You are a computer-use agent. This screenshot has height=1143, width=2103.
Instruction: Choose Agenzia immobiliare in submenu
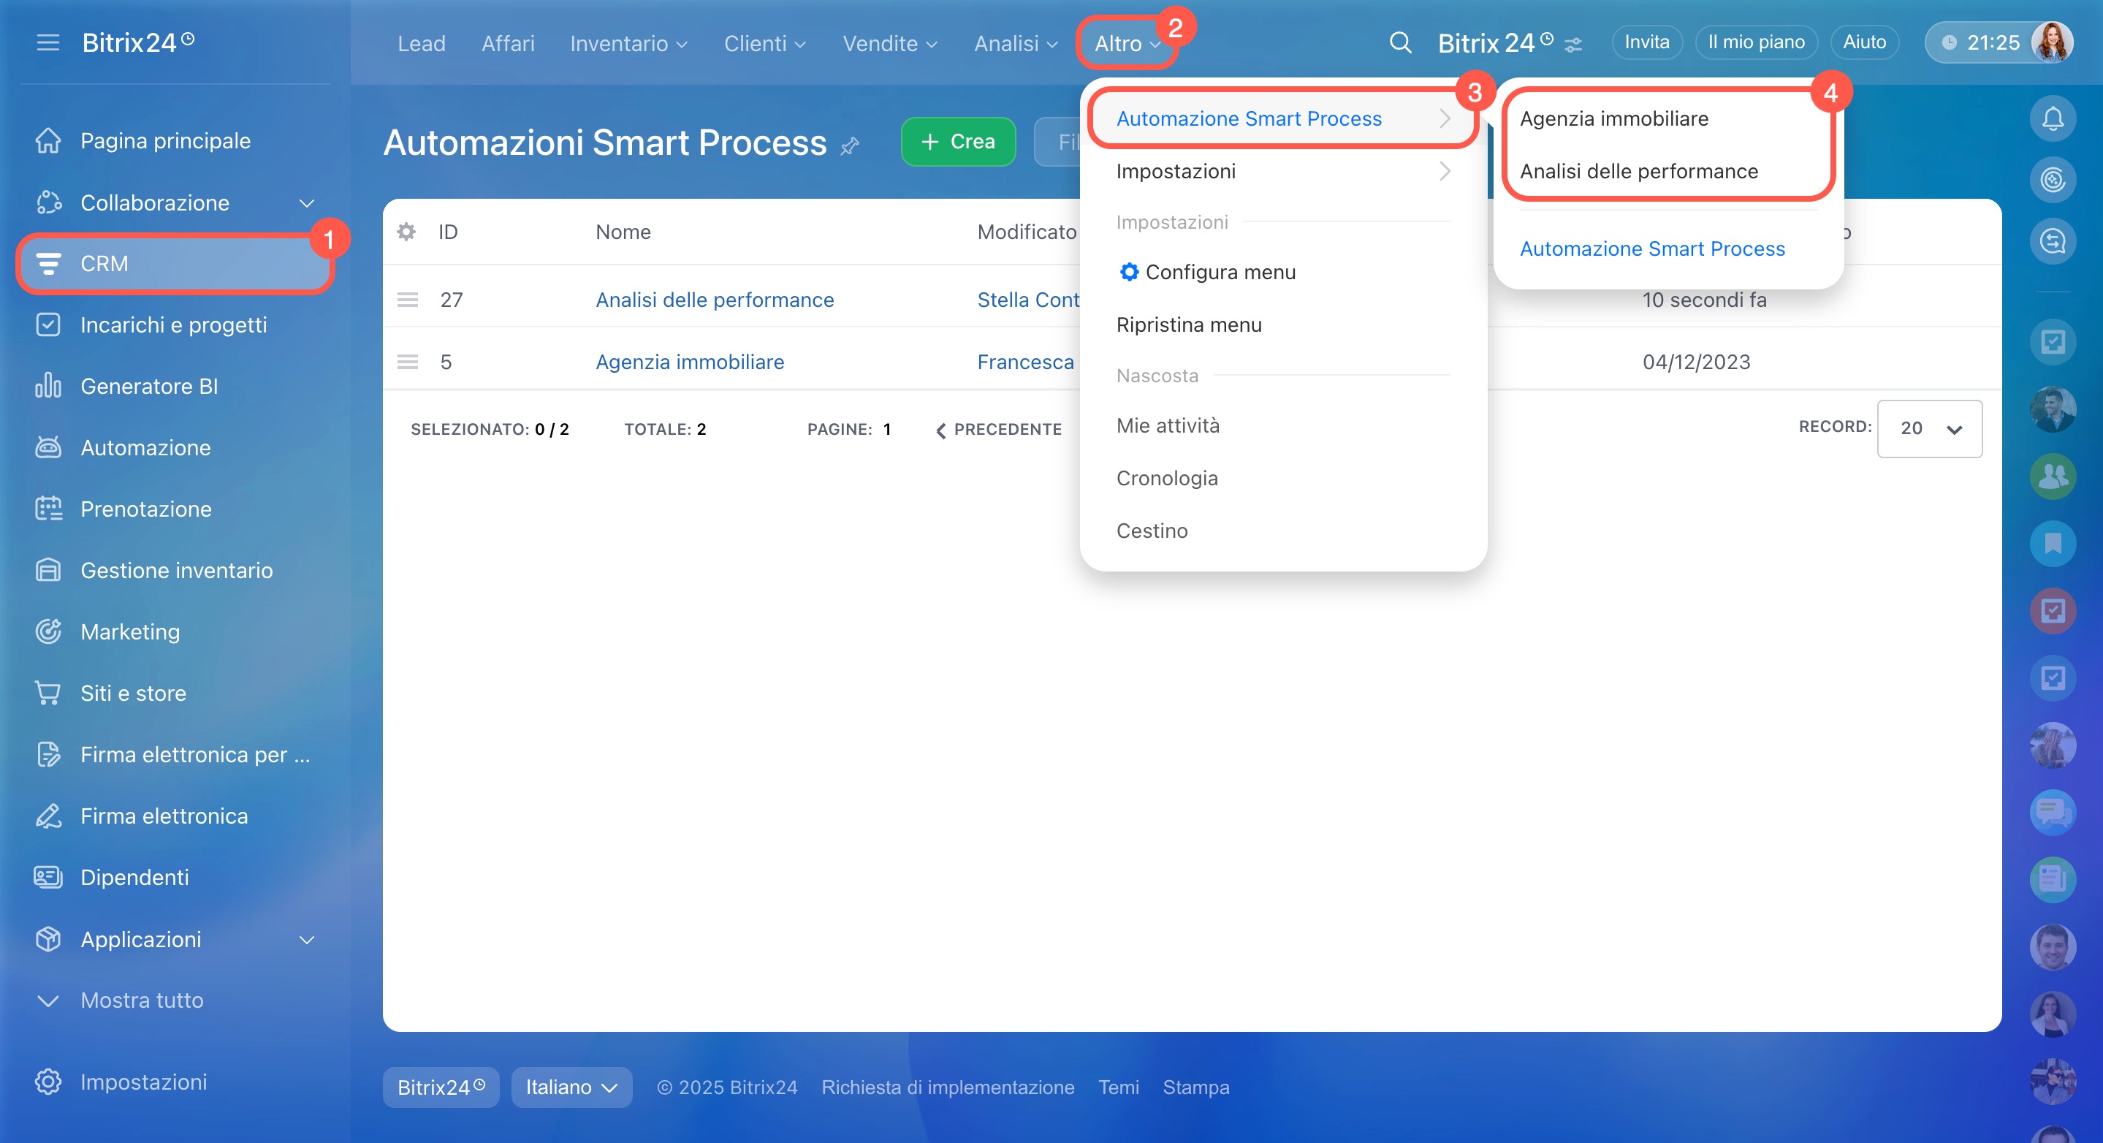coord(1613,118)
